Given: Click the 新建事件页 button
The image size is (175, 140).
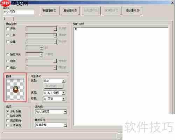Looking at the screenshot, I should click(x=49, y=10).
